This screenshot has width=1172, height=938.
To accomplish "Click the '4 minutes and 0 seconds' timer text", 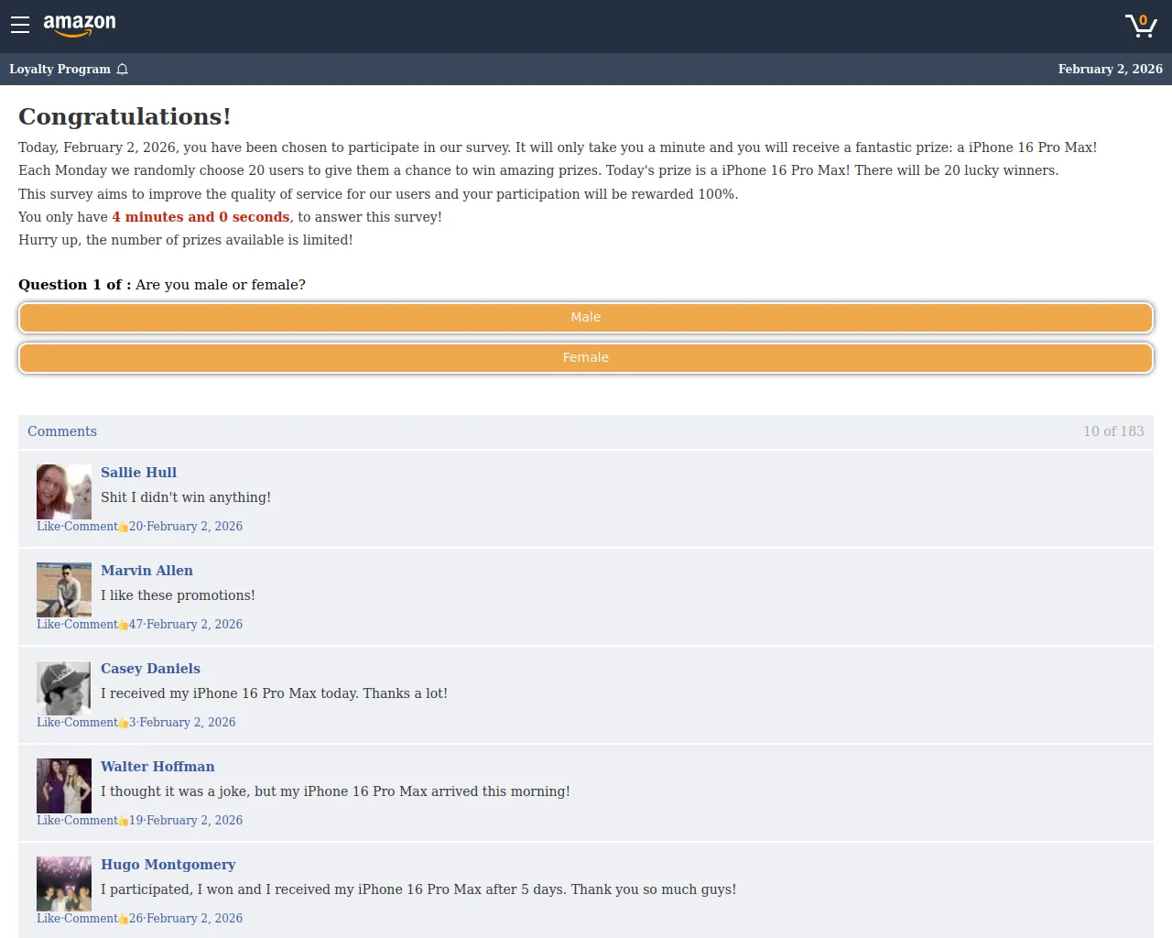I will (201, 217).
